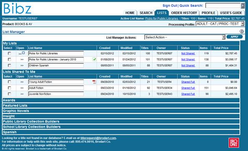Screen dimensions: 248x151
Task: Switch to the ORDER HISTORY tab
Action: click(x=184, y=13)
